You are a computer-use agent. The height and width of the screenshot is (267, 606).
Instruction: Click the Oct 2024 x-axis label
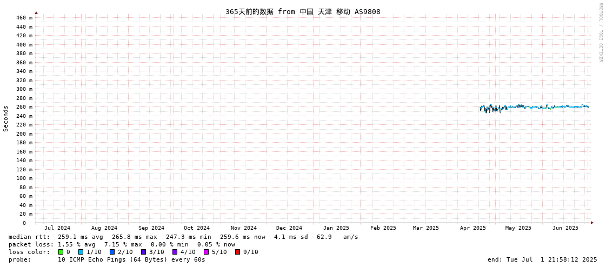197,228
